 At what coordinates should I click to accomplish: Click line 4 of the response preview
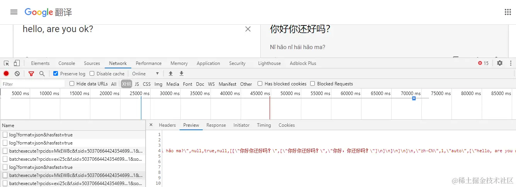(x=339, y=151)
